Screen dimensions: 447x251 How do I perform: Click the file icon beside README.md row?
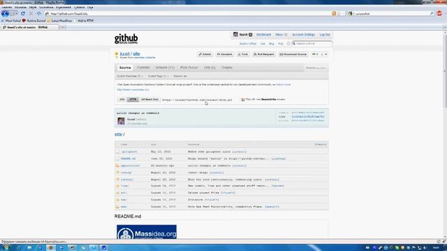[117, 158]
